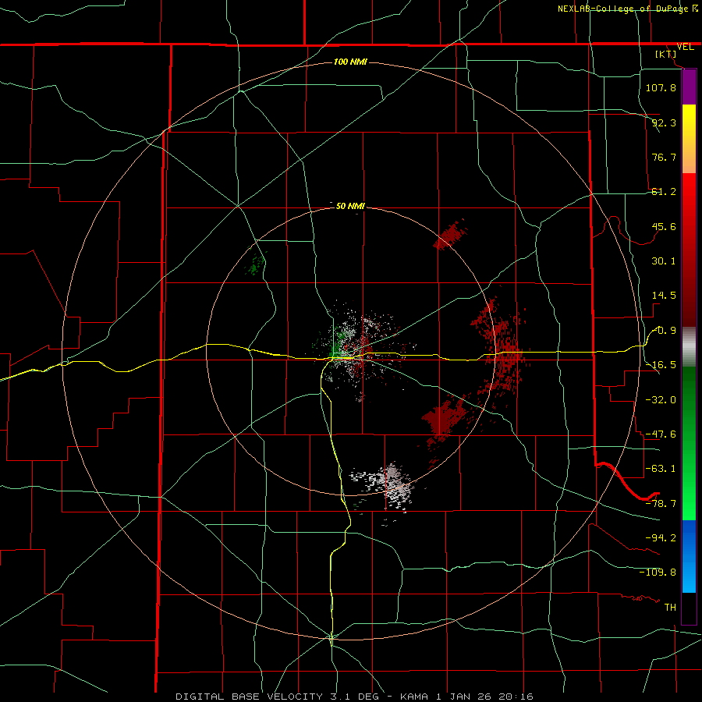Select the 14.5 velocity scale value

664,296
